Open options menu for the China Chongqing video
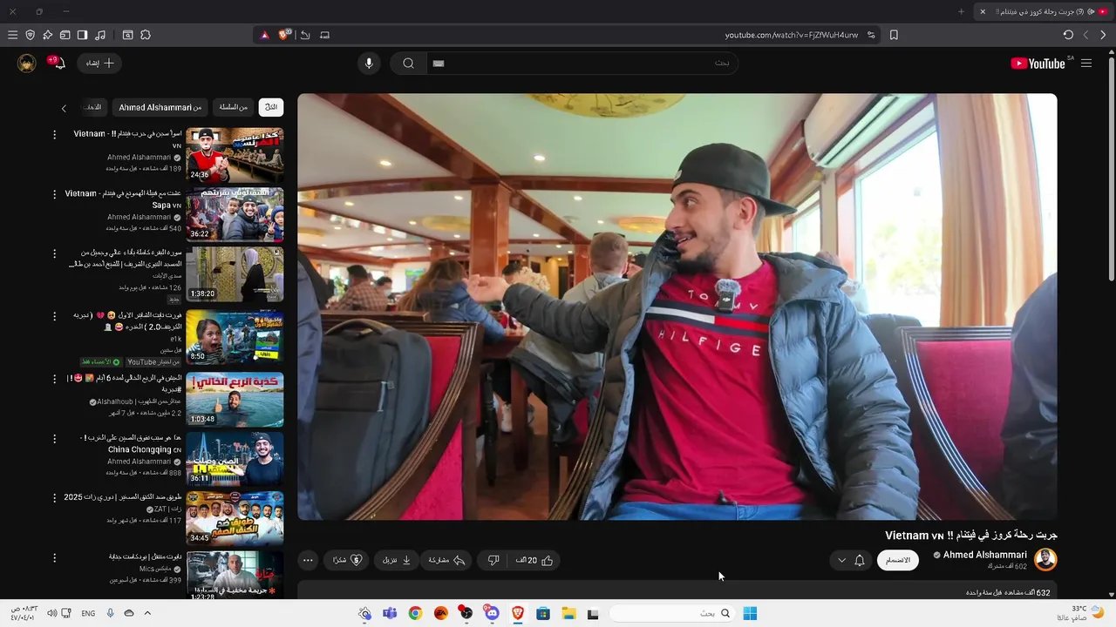Image resolution: width=1116 pixels, height=627 pixels. pos(54,438)
